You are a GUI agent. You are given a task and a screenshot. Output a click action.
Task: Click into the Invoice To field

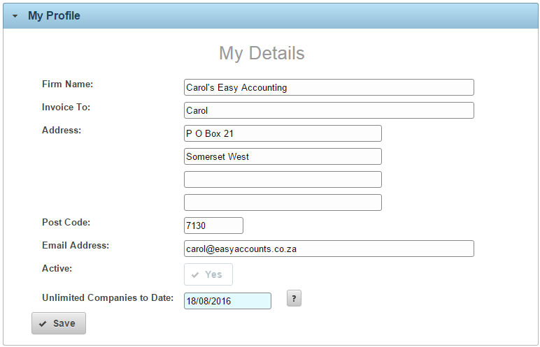tap(329, 110)
